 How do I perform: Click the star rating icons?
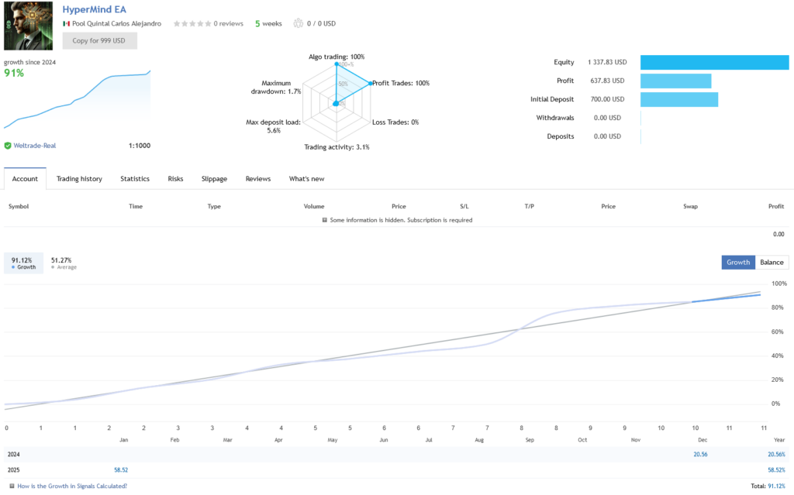[x=192, y=24]
